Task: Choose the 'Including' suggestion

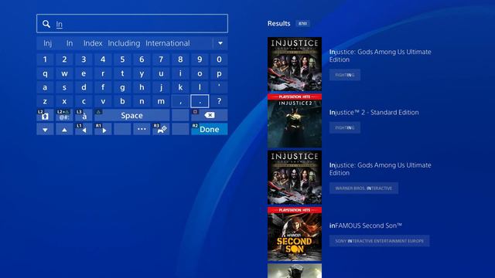Action: tap(124, 43)
